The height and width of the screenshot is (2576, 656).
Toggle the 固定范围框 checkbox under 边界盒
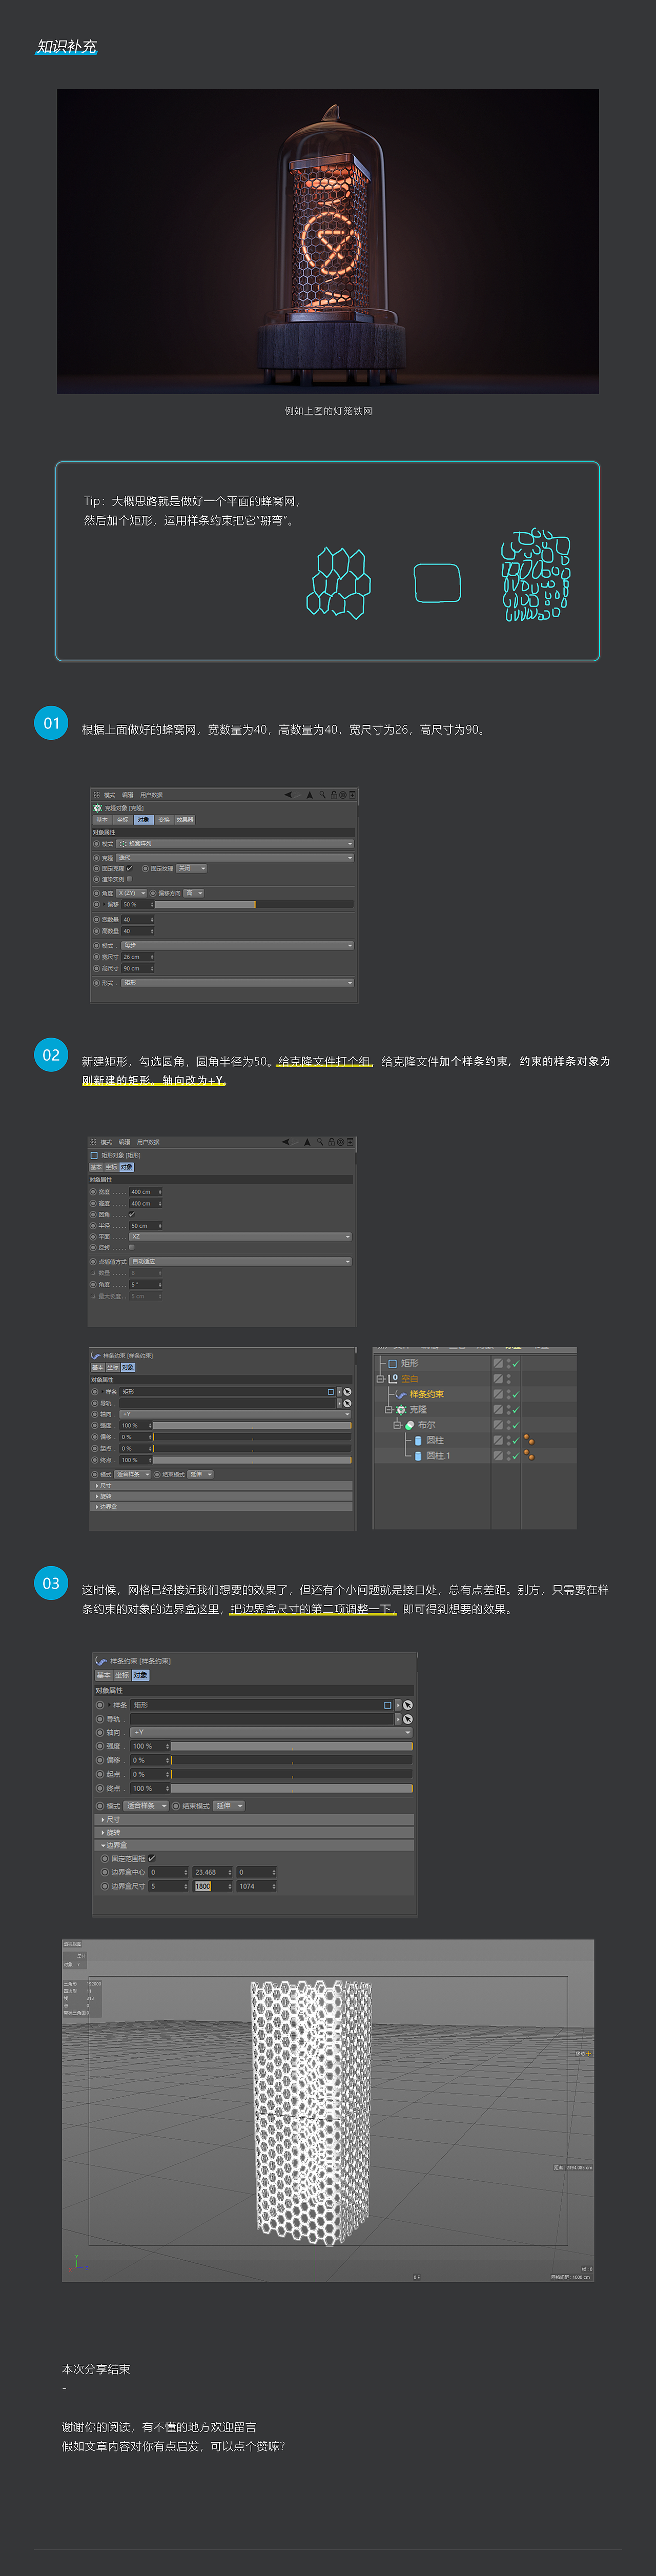click(x=152, y=1858)
